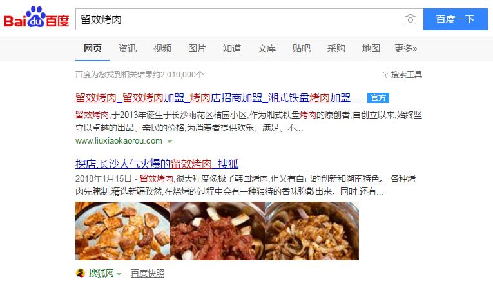Image resolution: width=493 pixels, height=288 pixels.
Task: Open the 探店长沙人气火爆的留效烤肉 Sohu link
Action: 157,164
